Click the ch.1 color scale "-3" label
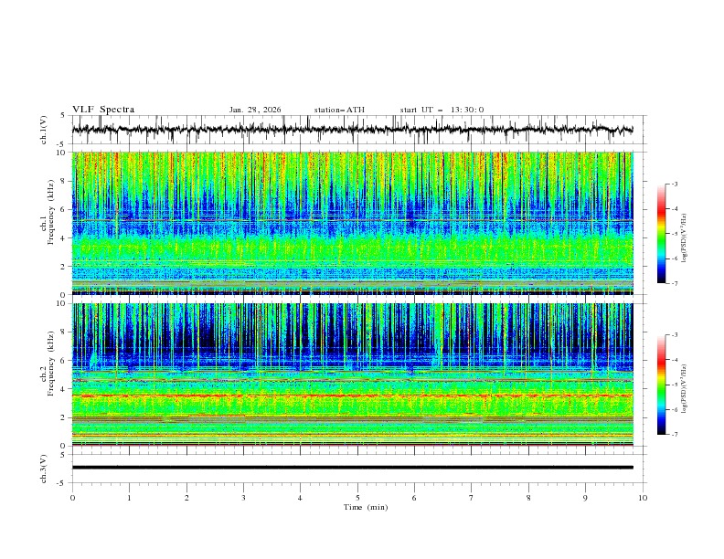 (675, 184)
